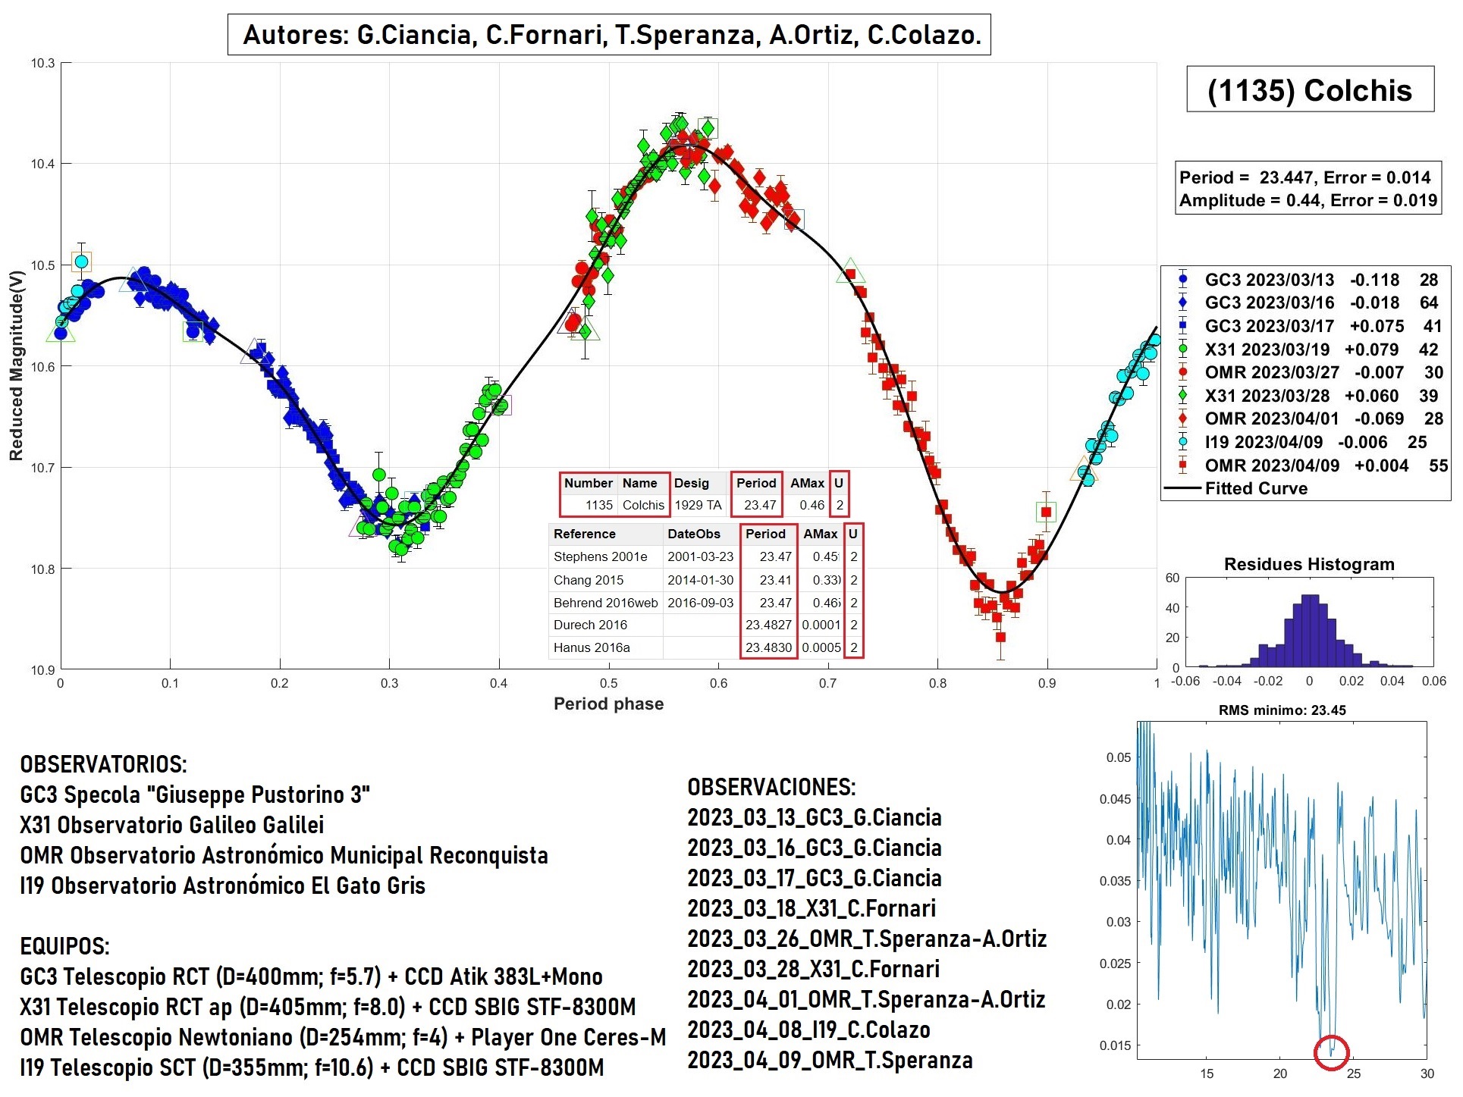Click the Period phase axis label
1463x1097 pixels.
608,704
